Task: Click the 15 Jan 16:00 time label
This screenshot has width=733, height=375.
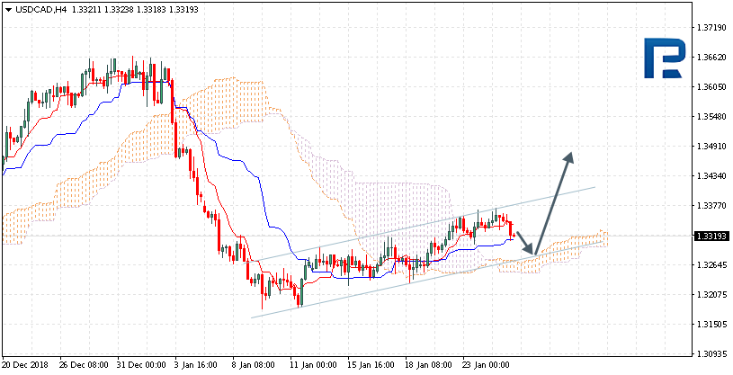Action: pyautogui.click(x=371, y=365)
